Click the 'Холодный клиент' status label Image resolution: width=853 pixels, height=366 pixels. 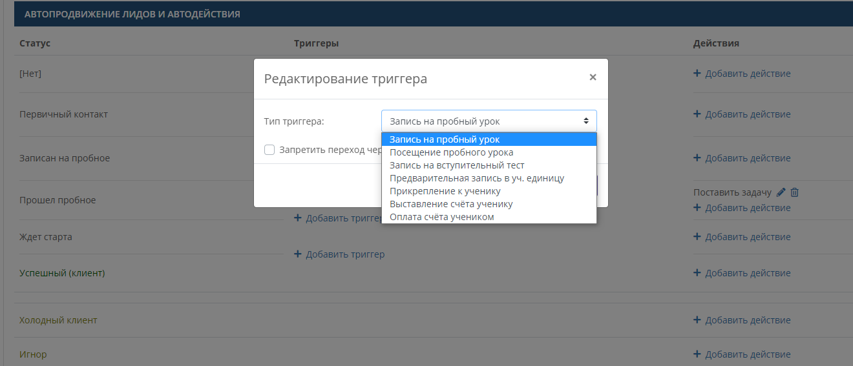[58, 320]
